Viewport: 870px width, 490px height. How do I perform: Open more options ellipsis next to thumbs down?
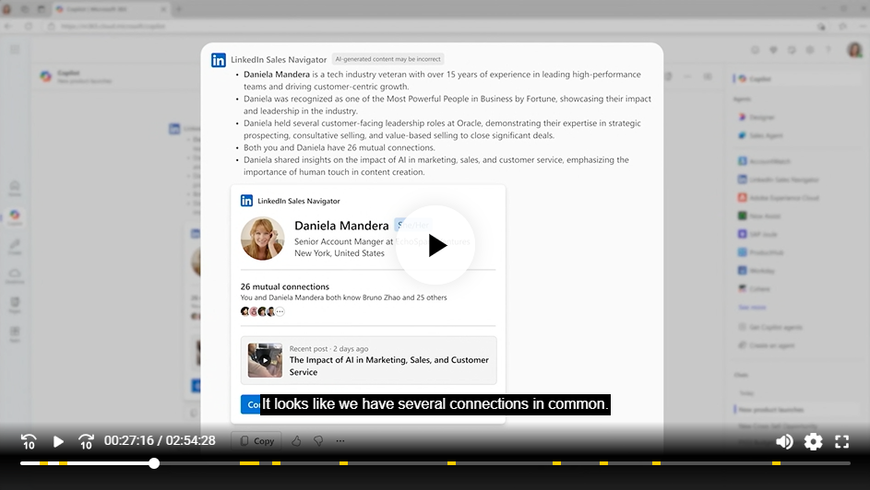click(340, 440)
